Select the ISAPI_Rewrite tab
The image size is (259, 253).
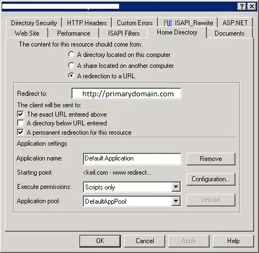pos(188,23)
